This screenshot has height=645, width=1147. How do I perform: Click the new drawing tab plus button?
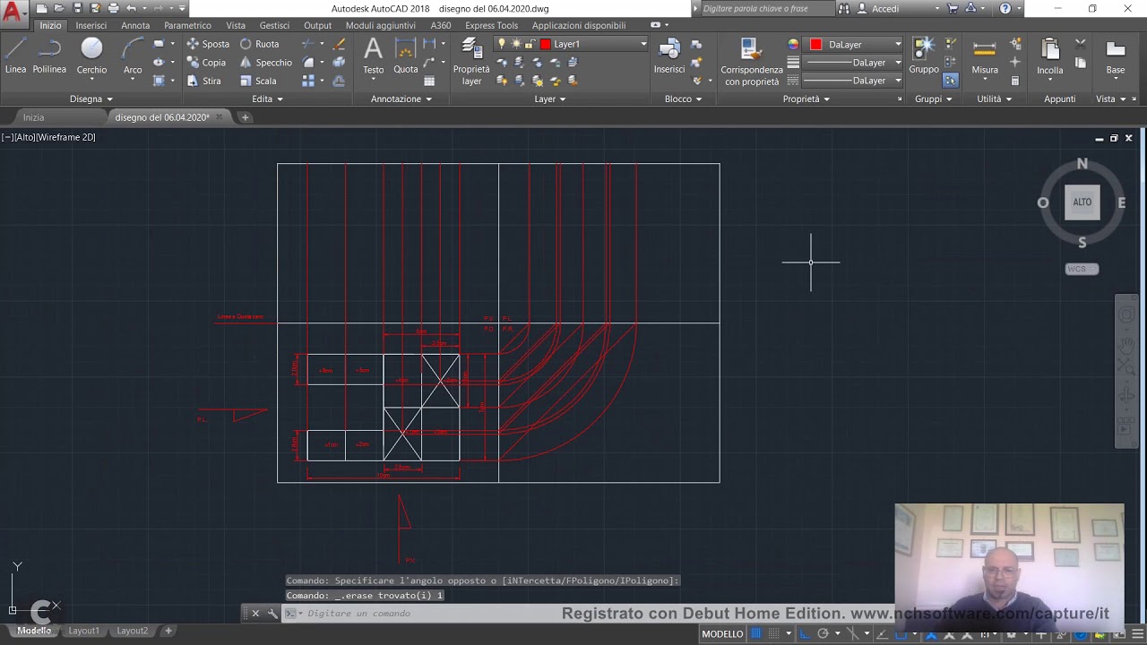(x=245, y=117)
